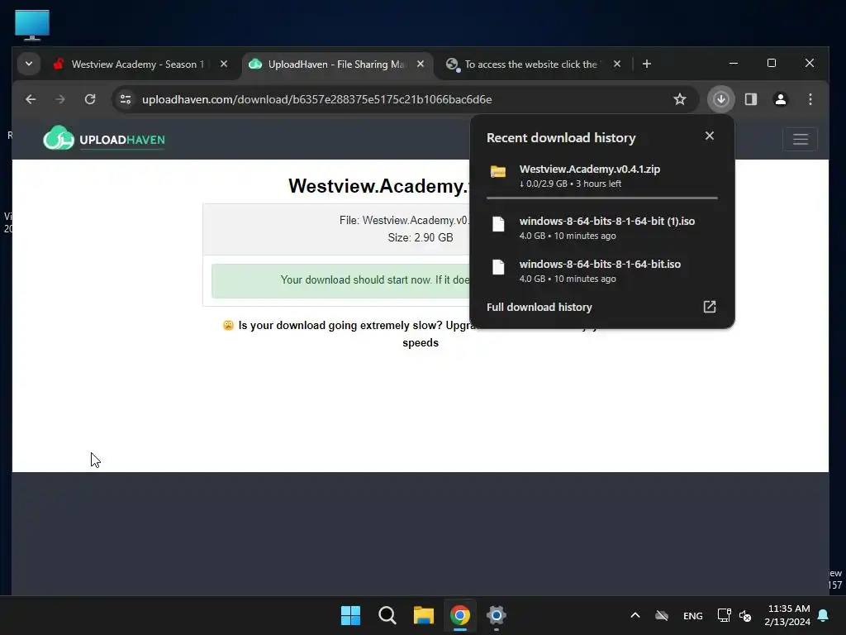Click the 'Your download should start now' banner
This screenshot has width=846, height=635.
coord(341,280)
